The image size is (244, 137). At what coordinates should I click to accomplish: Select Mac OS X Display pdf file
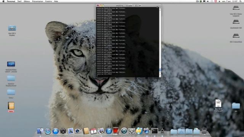218,103
